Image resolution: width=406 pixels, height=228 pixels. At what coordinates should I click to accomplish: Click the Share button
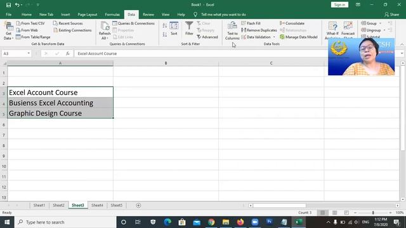point(392,15)
